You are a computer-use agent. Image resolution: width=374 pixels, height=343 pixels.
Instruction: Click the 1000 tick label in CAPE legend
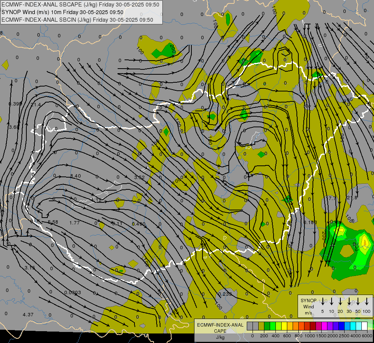pos(310,336)
